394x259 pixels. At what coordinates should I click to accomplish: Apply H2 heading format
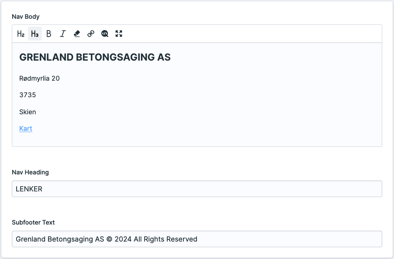click(21, 34)
